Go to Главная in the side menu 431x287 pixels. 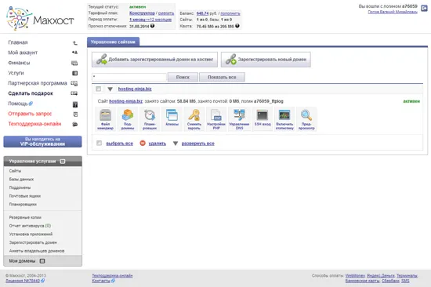point(18,42)
